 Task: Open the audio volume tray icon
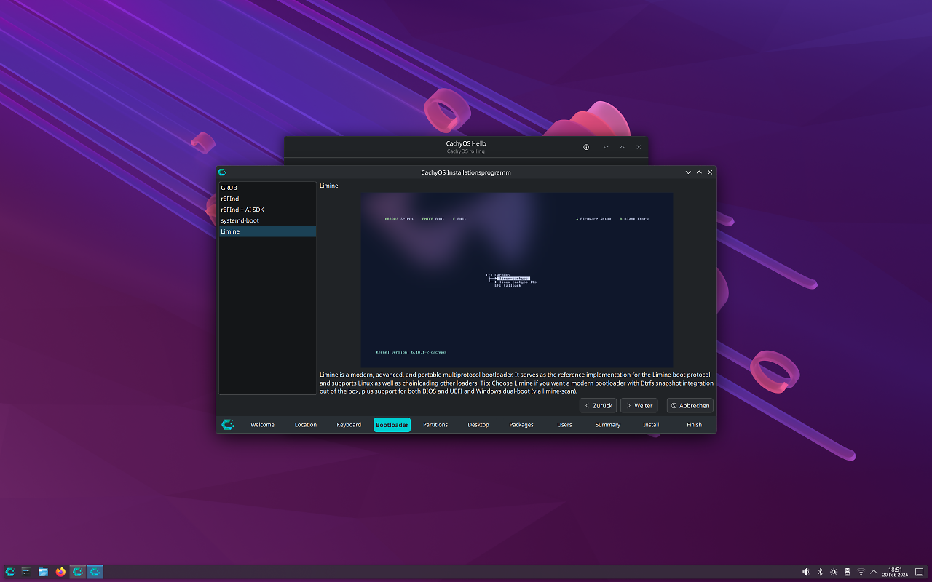(x=806, y=572)
